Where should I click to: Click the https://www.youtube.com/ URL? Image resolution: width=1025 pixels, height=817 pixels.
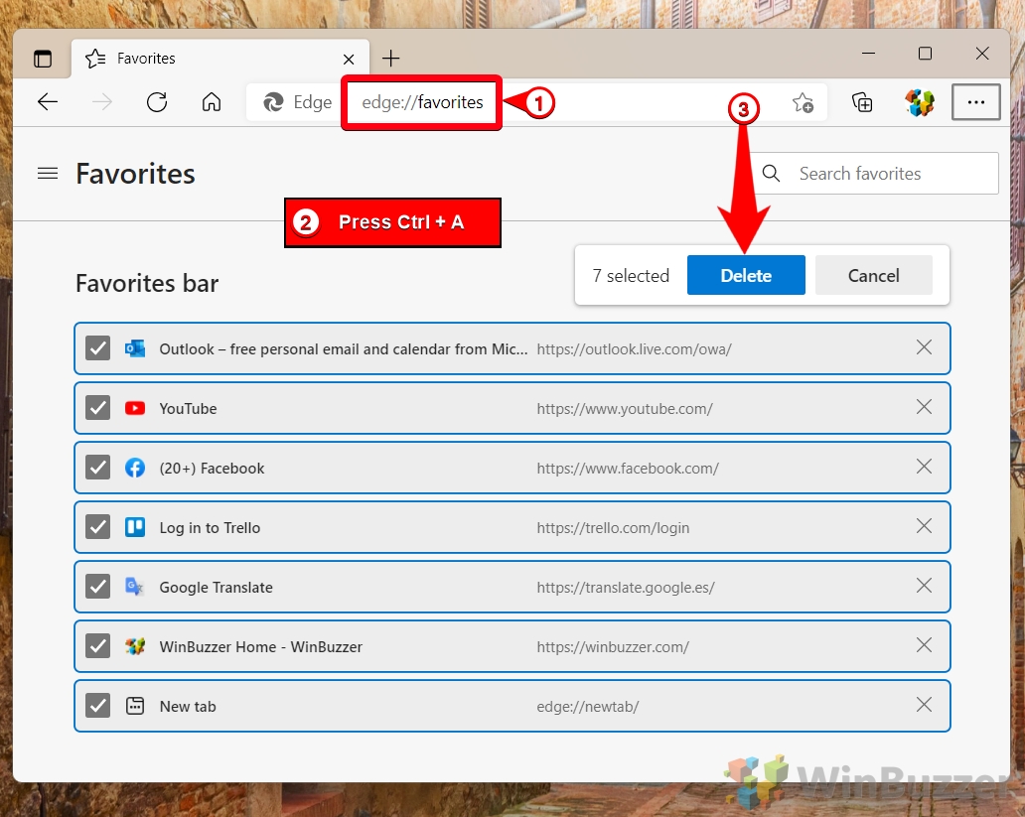tap(625, 409)
